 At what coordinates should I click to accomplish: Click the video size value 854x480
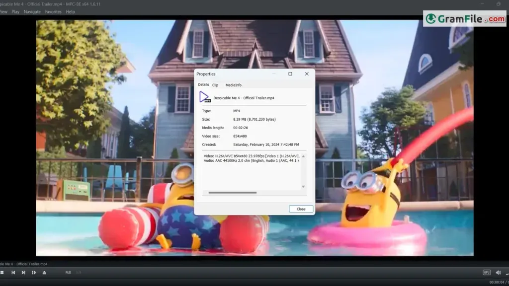pyautogui.click(x=240, y=136)
